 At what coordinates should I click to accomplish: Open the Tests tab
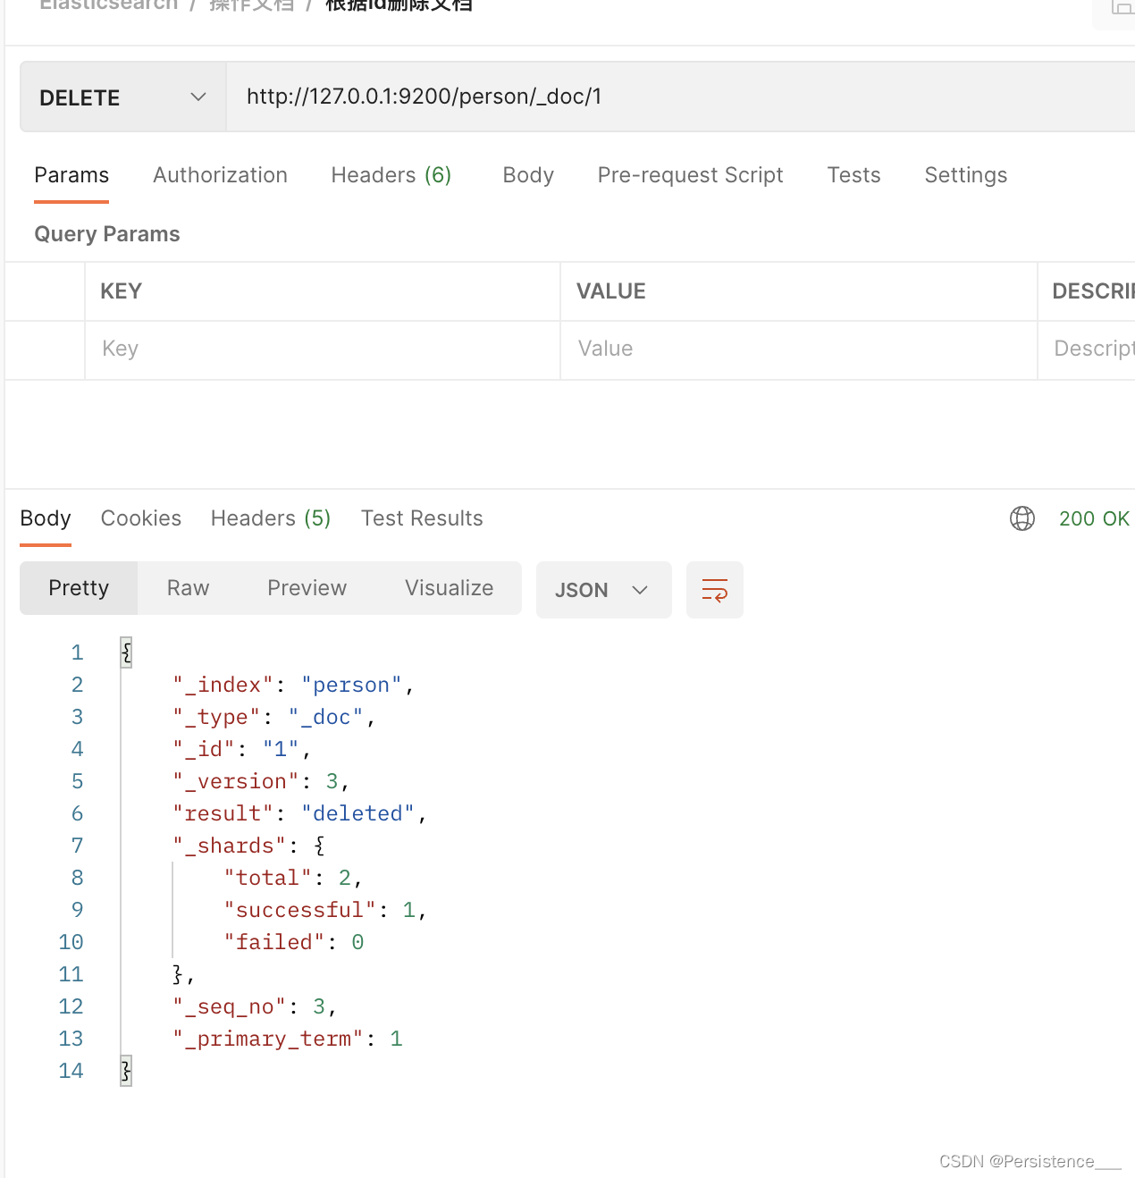pyautogui.click(x=853, y=175)
